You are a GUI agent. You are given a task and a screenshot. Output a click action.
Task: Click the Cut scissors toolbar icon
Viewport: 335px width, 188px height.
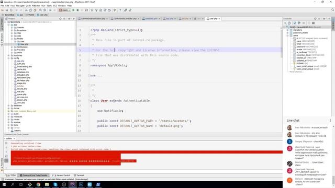point(26,10)
